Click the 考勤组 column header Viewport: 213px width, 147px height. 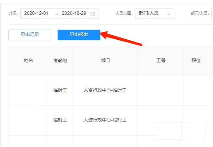(60, 61)
